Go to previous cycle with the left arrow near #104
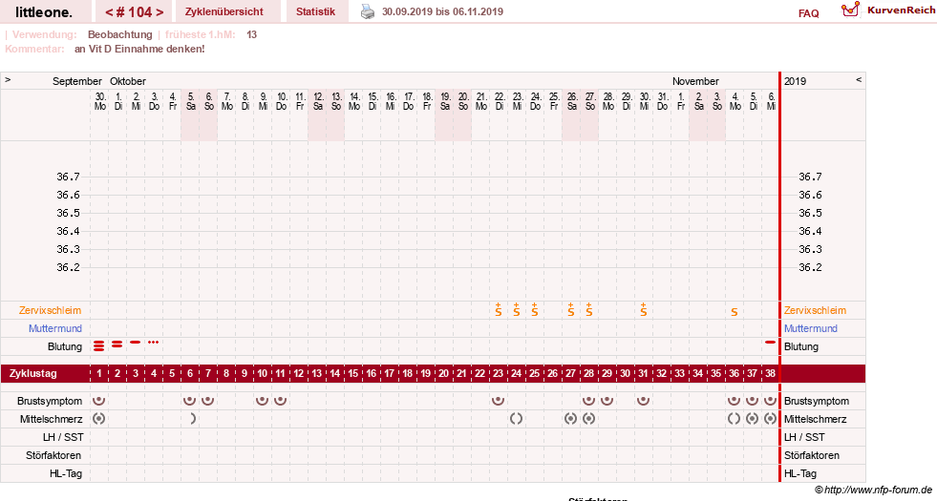This screenshot has height=501, width=937. coord(109,12)
